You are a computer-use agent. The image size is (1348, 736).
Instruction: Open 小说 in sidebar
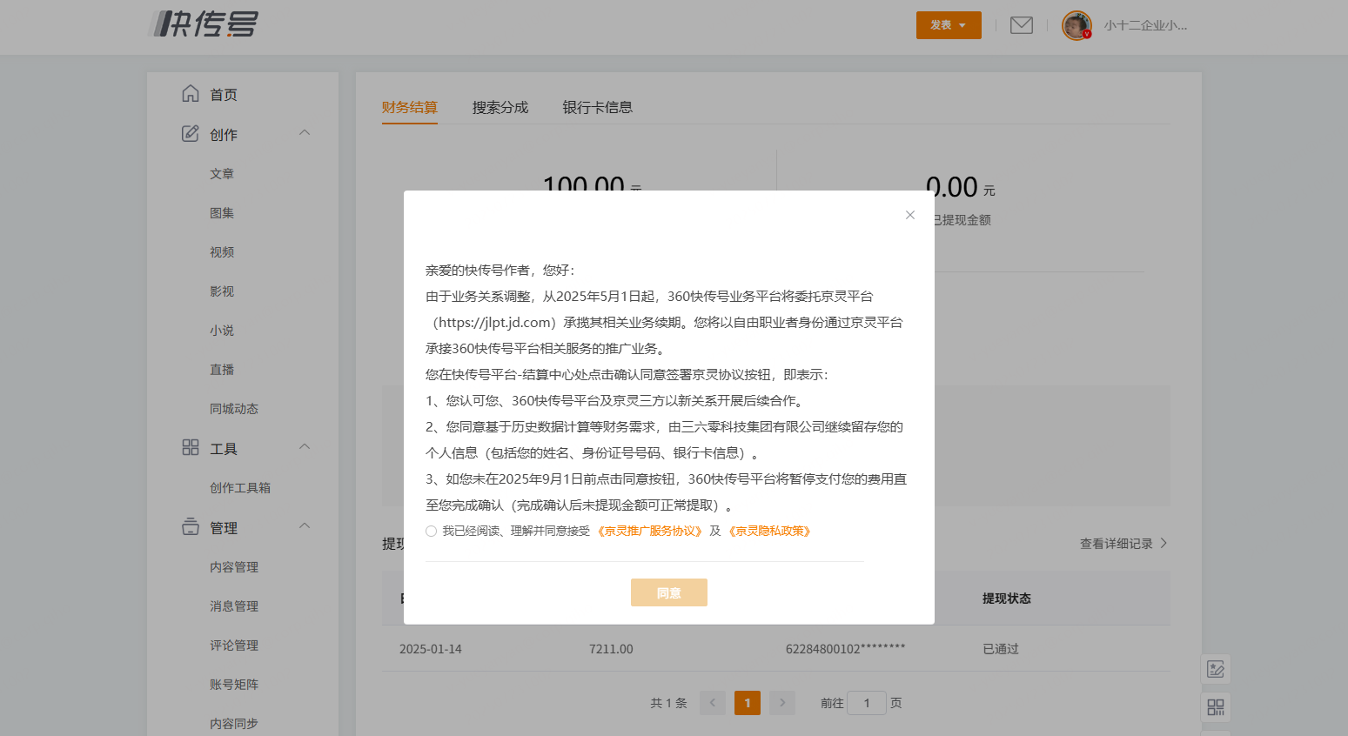222,331
